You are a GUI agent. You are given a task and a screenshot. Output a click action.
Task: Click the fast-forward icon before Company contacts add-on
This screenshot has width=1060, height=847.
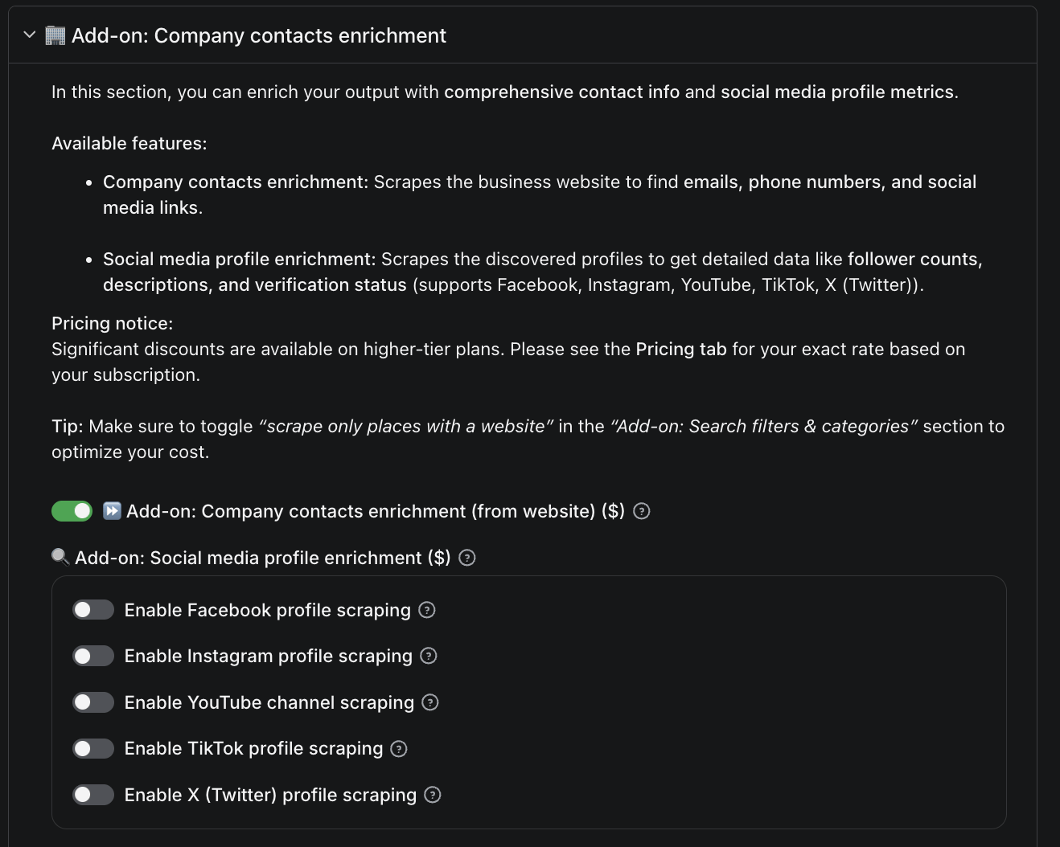tap(112, 511)
